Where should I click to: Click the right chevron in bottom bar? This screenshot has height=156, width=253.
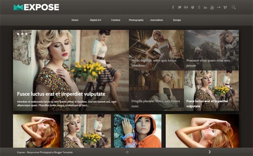tap(210, 152)
